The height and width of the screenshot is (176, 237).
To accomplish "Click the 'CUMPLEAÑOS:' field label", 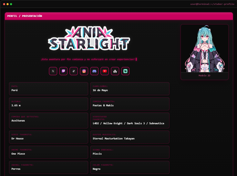I will pyautogui.click(x=100, y=86).
